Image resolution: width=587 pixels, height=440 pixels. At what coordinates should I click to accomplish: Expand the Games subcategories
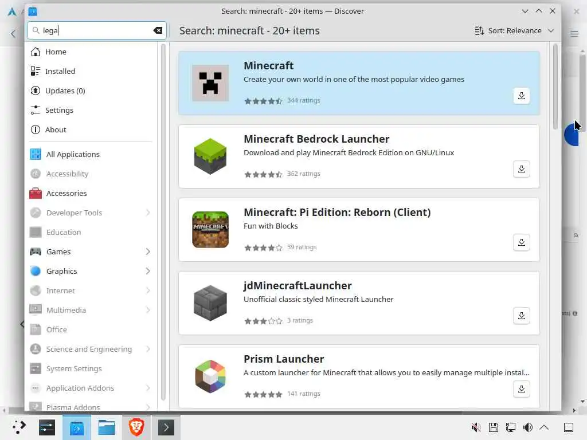148,252
